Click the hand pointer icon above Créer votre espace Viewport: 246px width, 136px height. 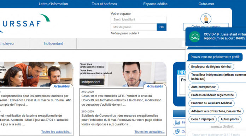[x=206, y=19]
